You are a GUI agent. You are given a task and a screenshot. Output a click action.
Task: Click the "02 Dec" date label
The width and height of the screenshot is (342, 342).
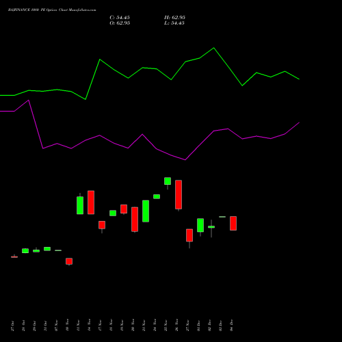point(209,326)
